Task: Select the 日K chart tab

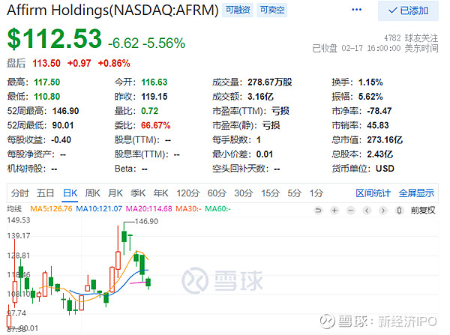Action: pyautogui.click(x=70, y=193)
